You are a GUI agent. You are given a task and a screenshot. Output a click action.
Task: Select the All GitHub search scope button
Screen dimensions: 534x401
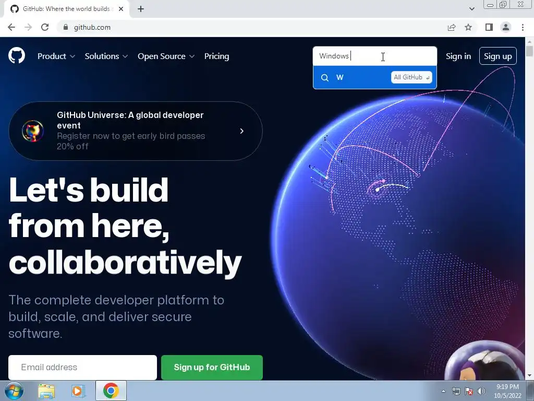point(411,77)
